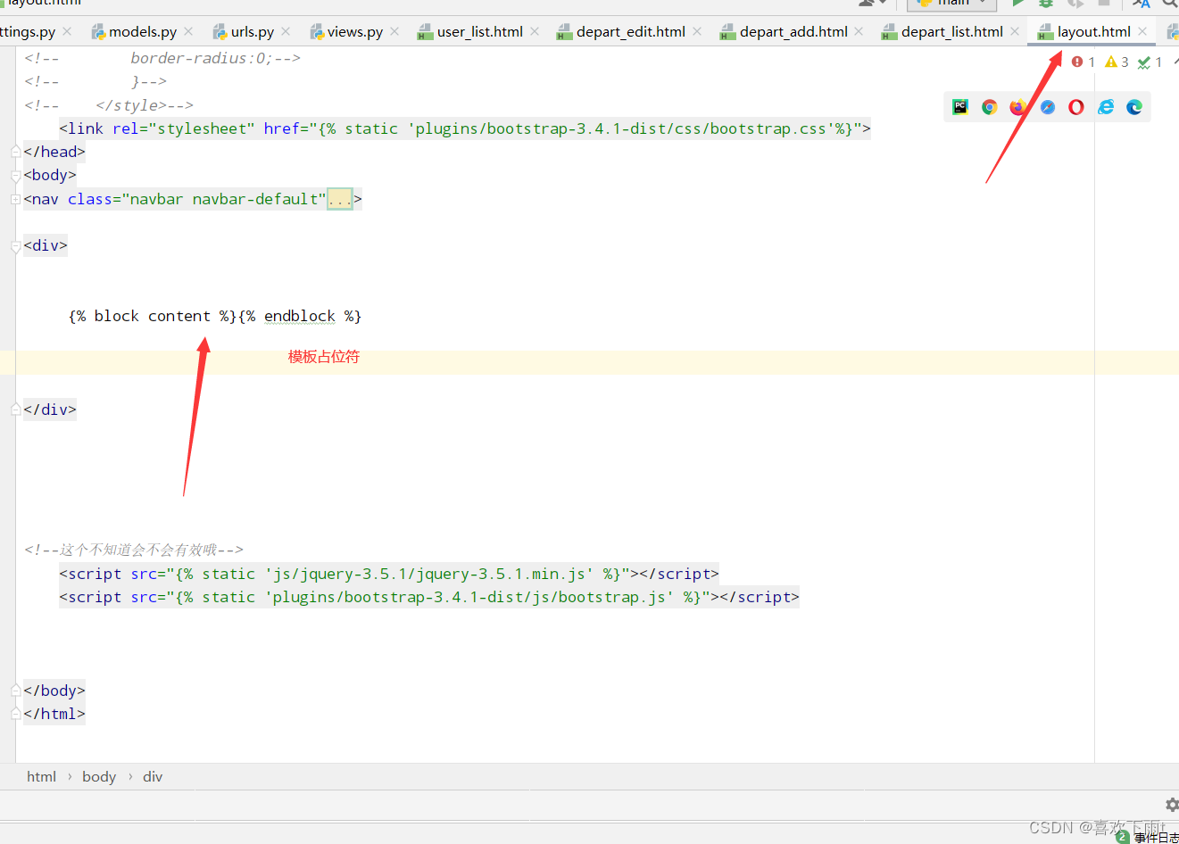The width and height of the screenshot is (1179, 844).
Task: Click the endblock keyword in the template
Action: [x=300, y=316]
